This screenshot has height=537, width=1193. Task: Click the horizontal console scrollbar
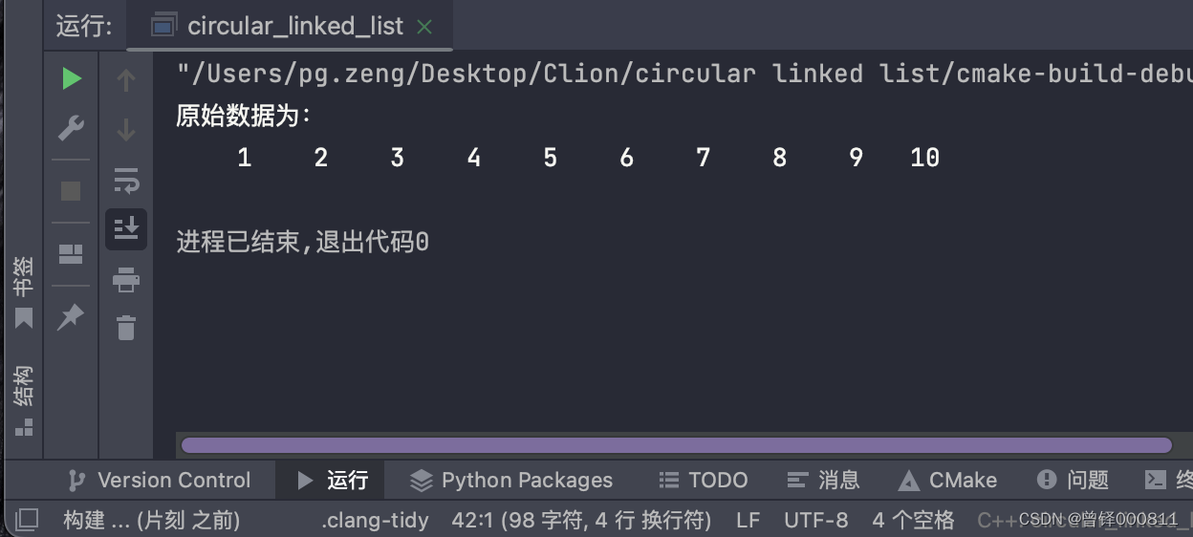point(676,445)
